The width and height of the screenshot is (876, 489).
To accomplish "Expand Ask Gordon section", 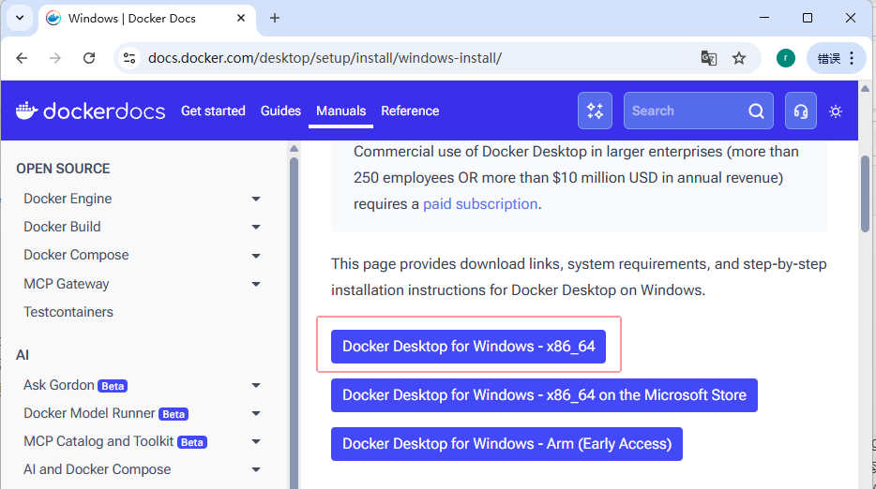I will (x=256, y=385).
